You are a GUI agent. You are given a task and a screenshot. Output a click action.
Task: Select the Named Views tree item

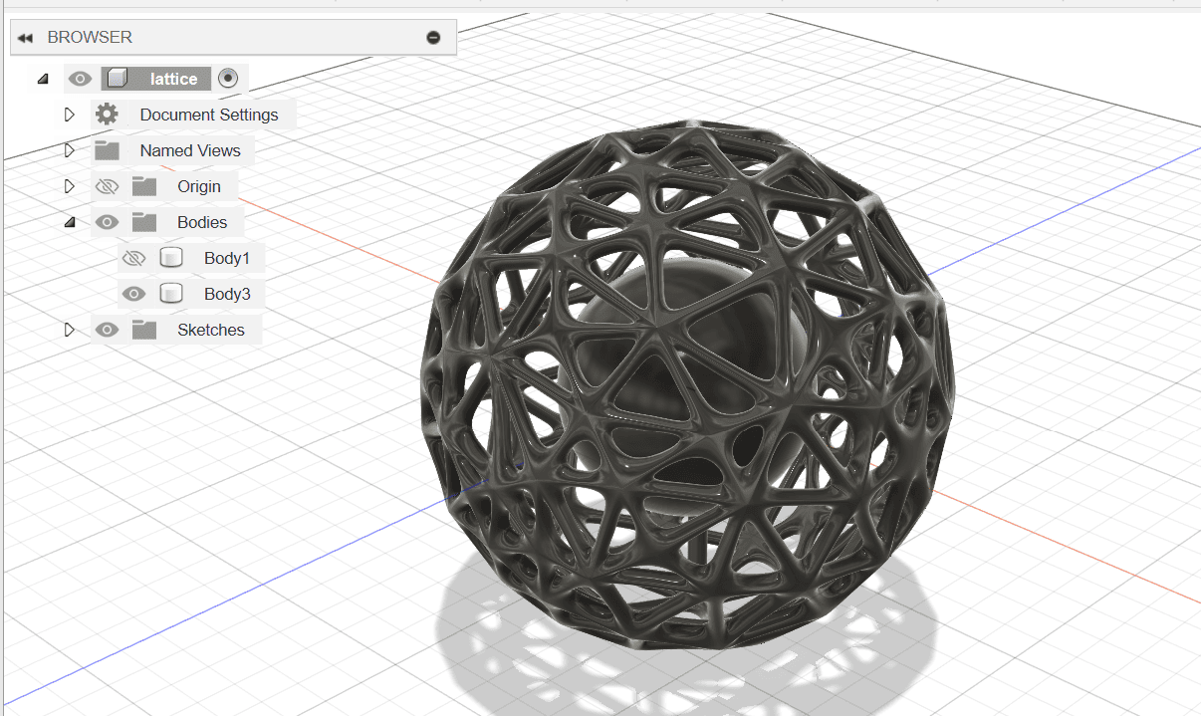(190, 150)
